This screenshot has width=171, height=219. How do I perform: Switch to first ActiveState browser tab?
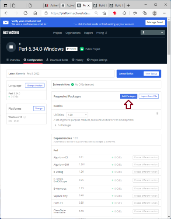(x=52, y=6)
